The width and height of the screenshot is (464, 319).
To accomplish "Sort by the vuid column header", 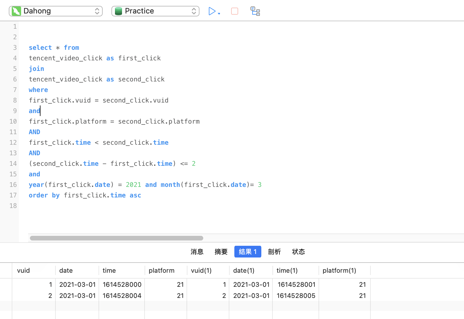I will 34,270.
